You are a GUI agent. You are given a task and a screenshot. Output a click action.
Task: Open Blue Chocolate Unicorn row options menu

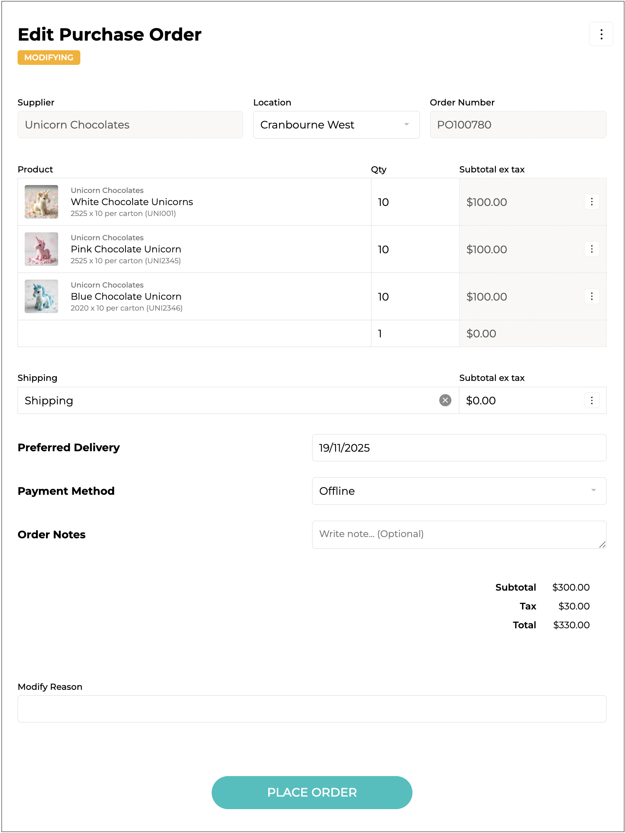[x=592, y=296]
